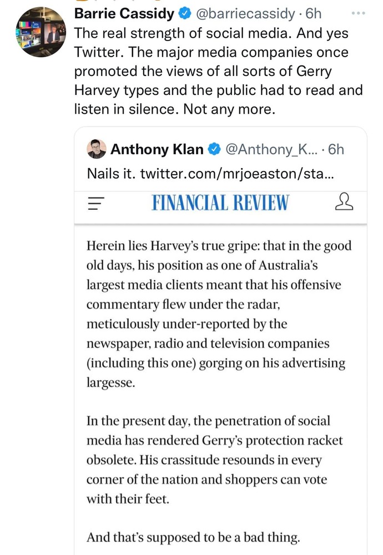383x555 pixels.
Task: Open Anthony Klan's profile via display name
Action: [158, 149]
